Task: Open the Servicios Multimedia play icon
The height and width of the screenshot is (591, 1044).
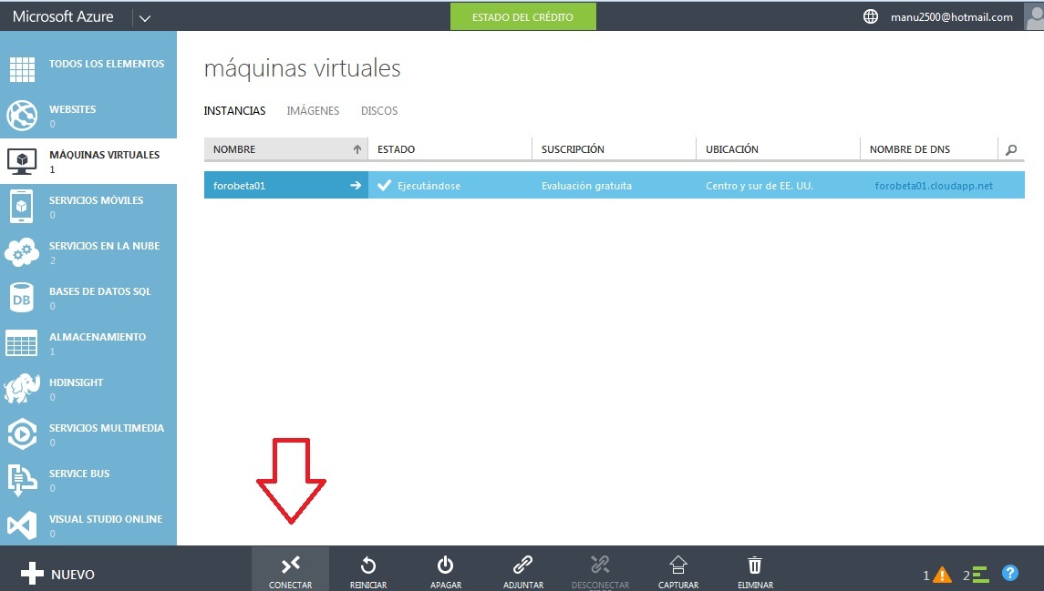Action: [22, 434]
